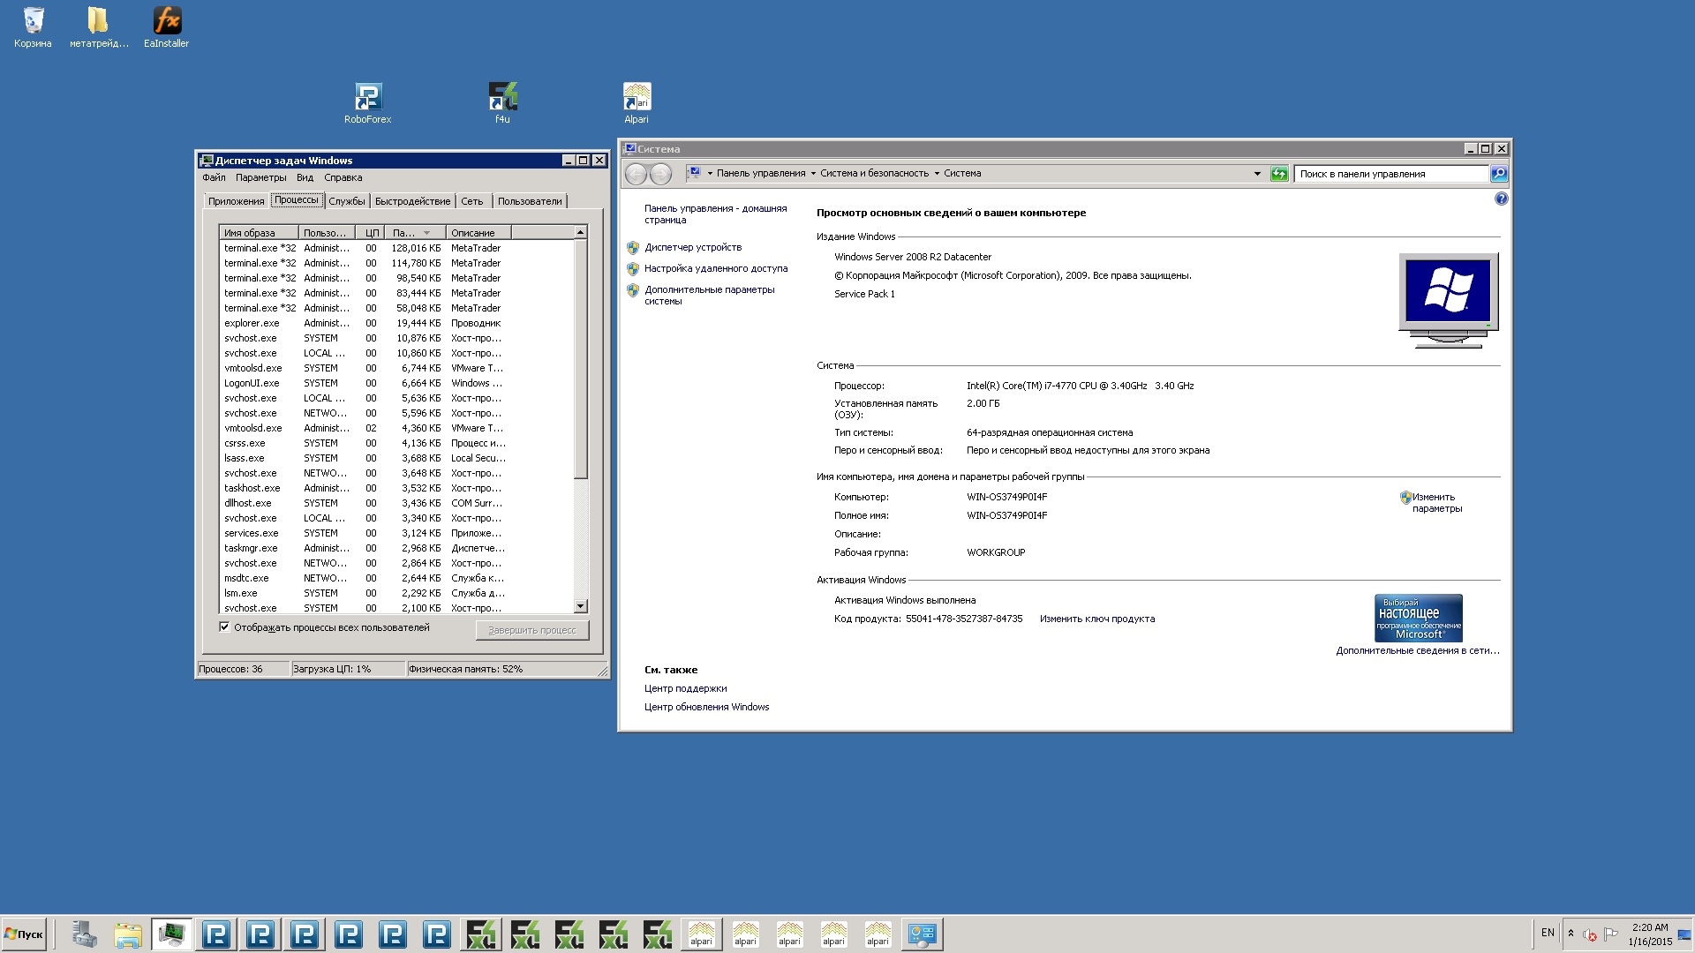Open the Вид menu in Task Manager
This screenshot has width=1695, height=953.
305,177
